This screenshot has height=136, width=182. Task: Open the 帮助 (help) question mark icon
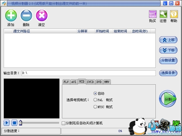[x=174, y=14]
